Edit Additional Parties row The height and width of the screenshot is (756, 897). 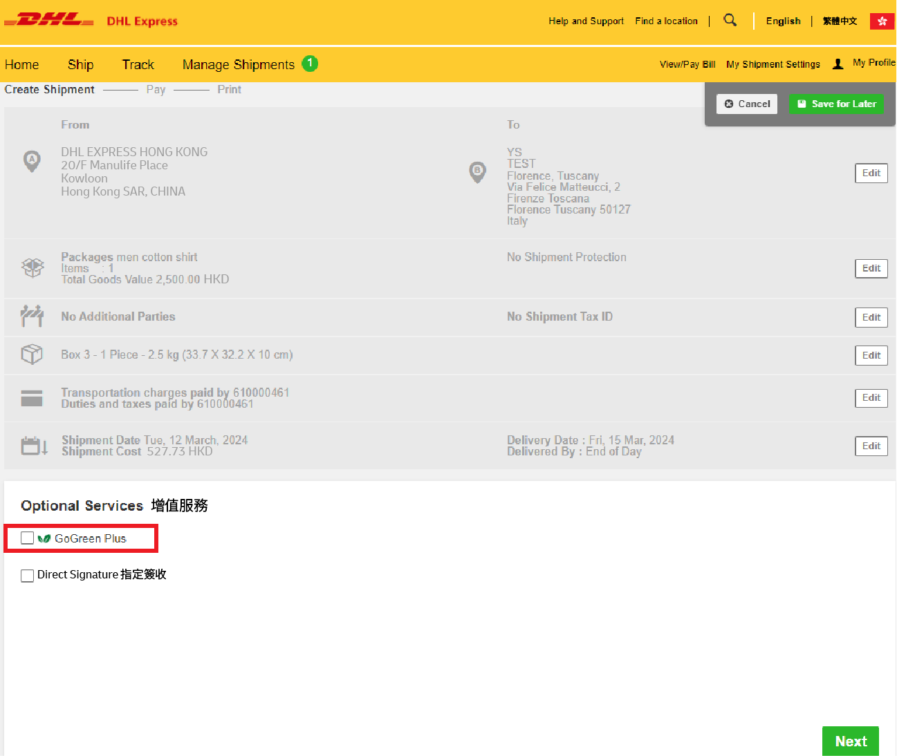pyautogui.click(x=871, y=318)
